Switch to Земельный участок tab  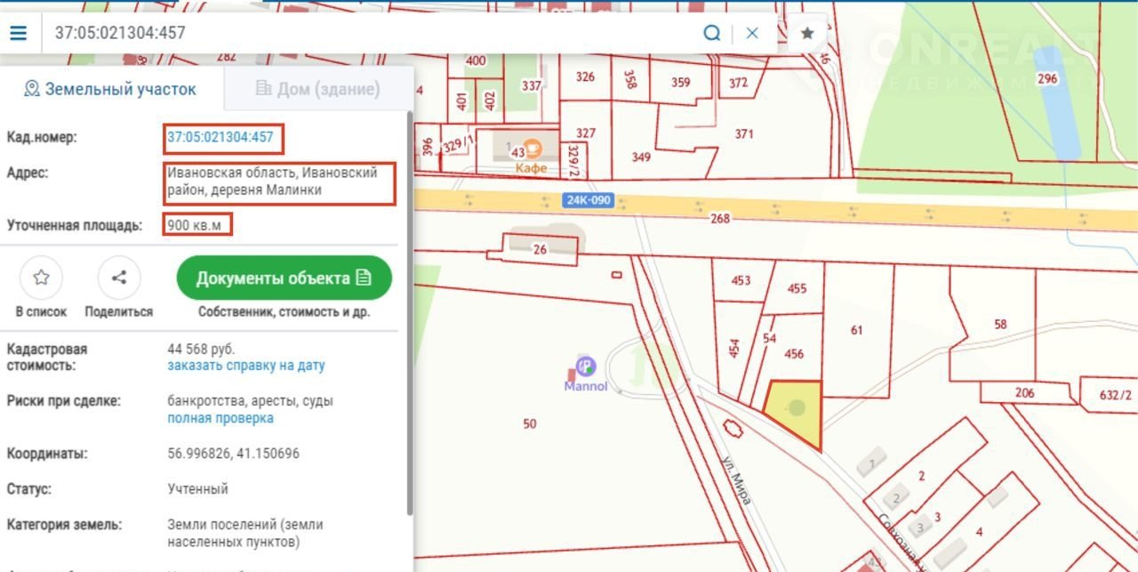tap(111, 89)
